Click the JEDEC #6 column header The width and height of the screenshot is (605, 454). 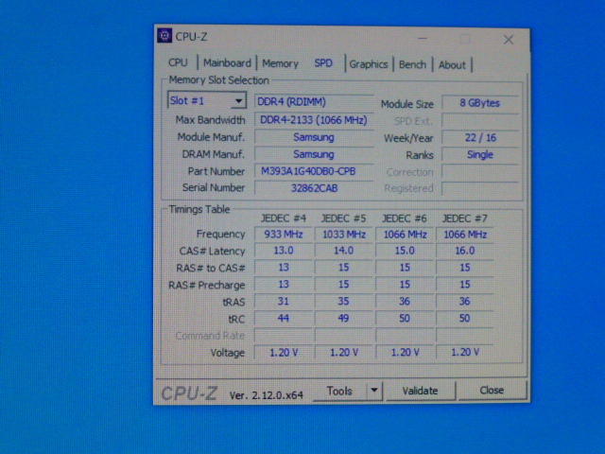405,218
